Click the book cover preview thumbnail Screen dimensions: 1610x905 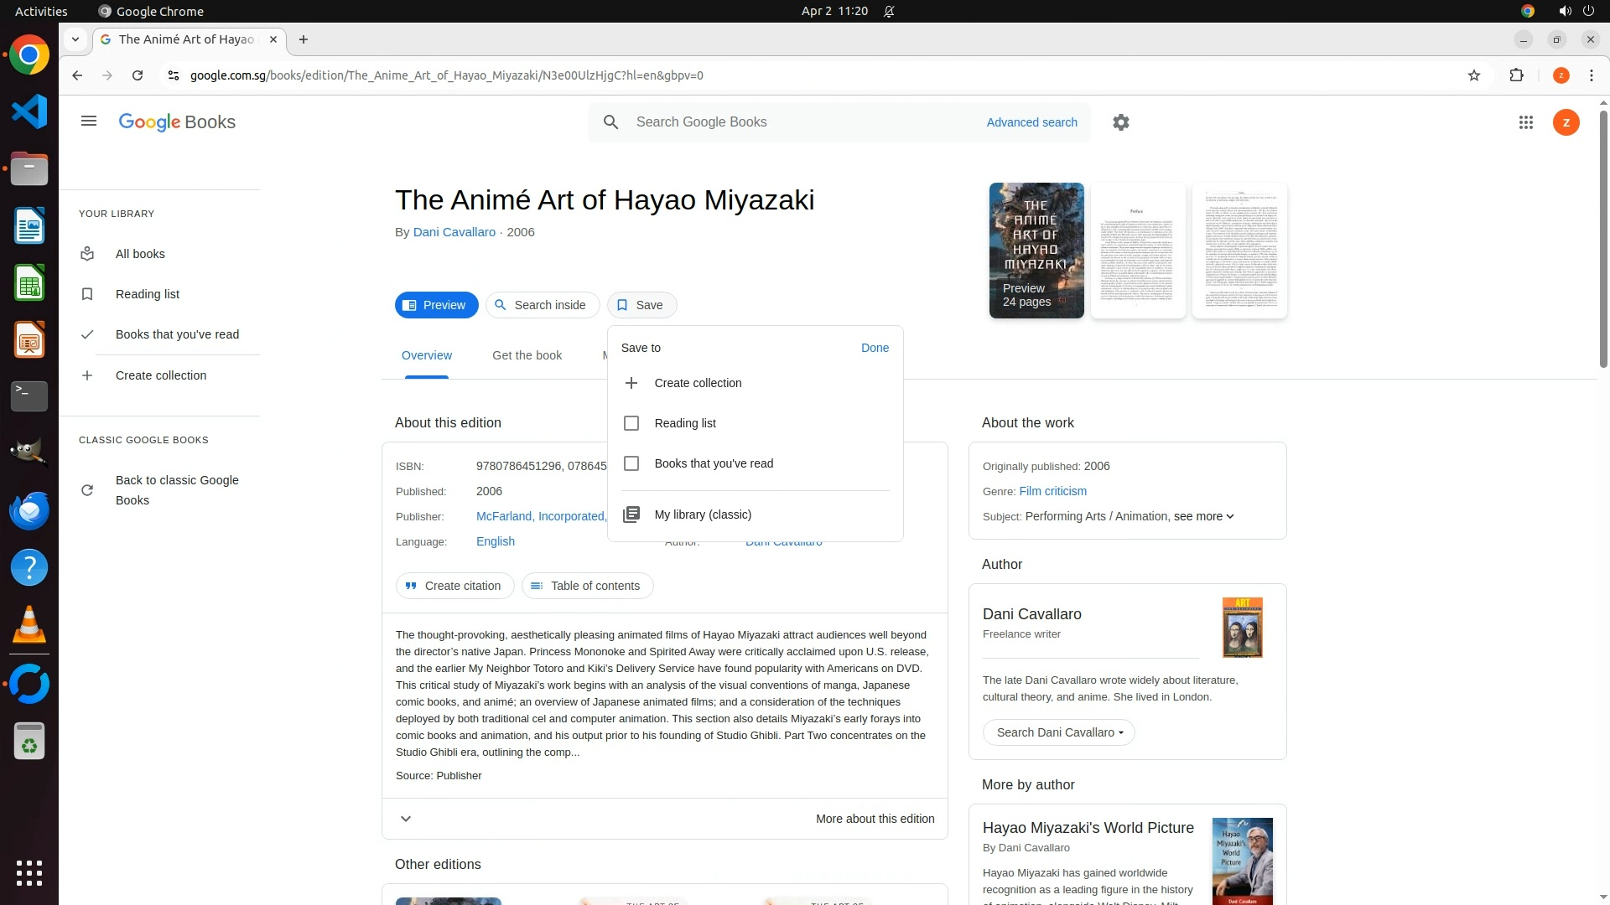(1036, 250)
